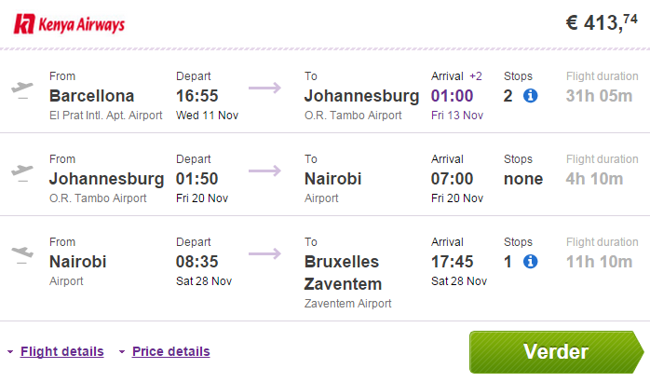
Task: Click the airplane icon beside Nairobi departure
Action: (x=22, y=254)
